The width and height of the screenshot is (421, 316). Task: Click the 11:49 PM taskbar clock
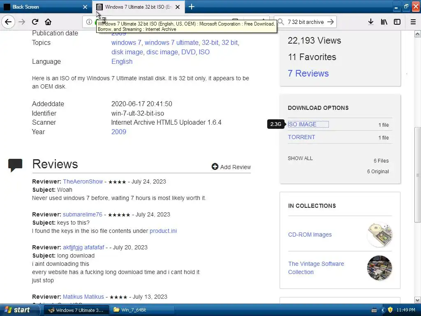(x=406, y=310)
